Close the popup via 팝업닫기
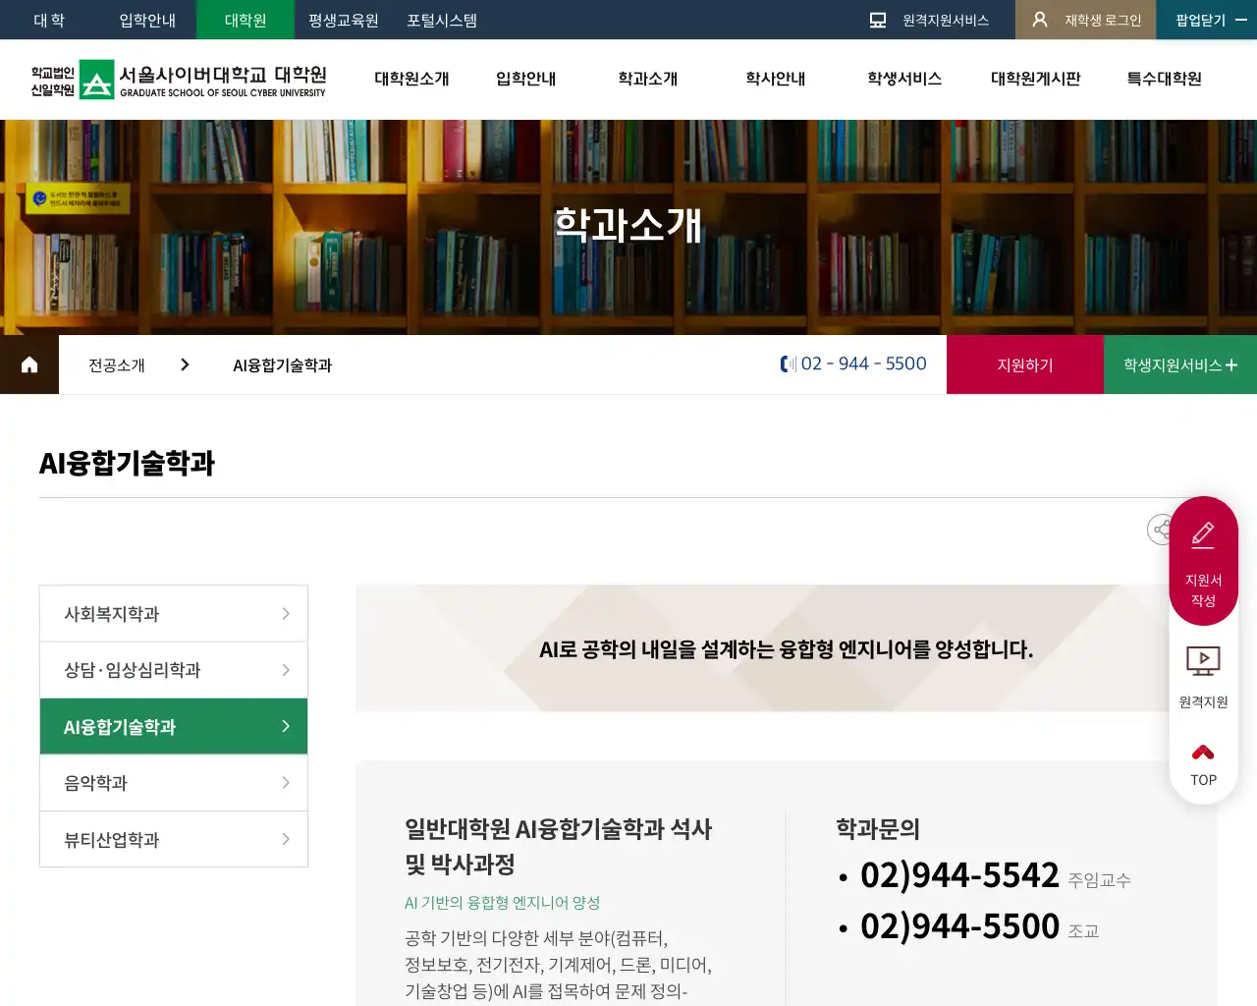The width and height of the screenshot is (1257, 1006). pos(1202,19)
